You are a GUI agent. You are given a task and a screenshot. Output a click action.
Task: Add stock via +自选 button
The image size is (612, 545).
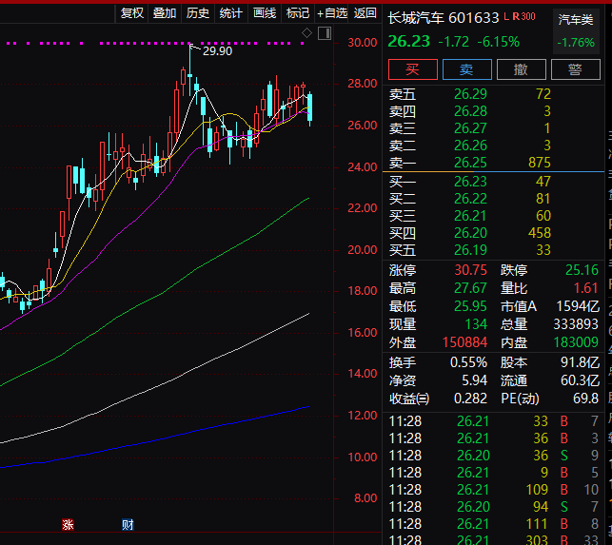[332, 13]
